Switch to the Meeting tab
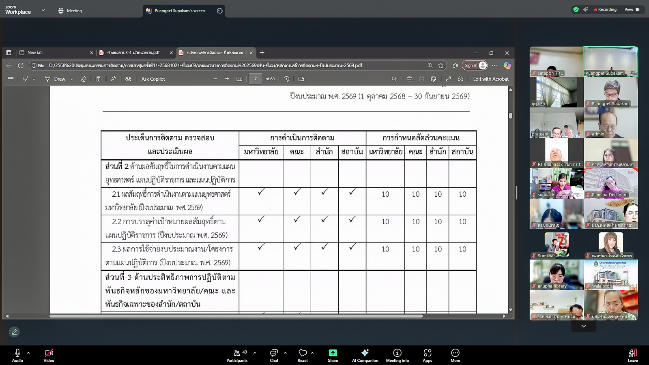 coord(70,11)
